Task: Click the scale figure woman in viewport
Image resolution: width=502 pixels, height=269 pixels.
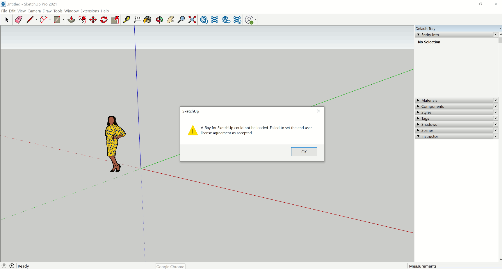Action: tap(115, 144)
